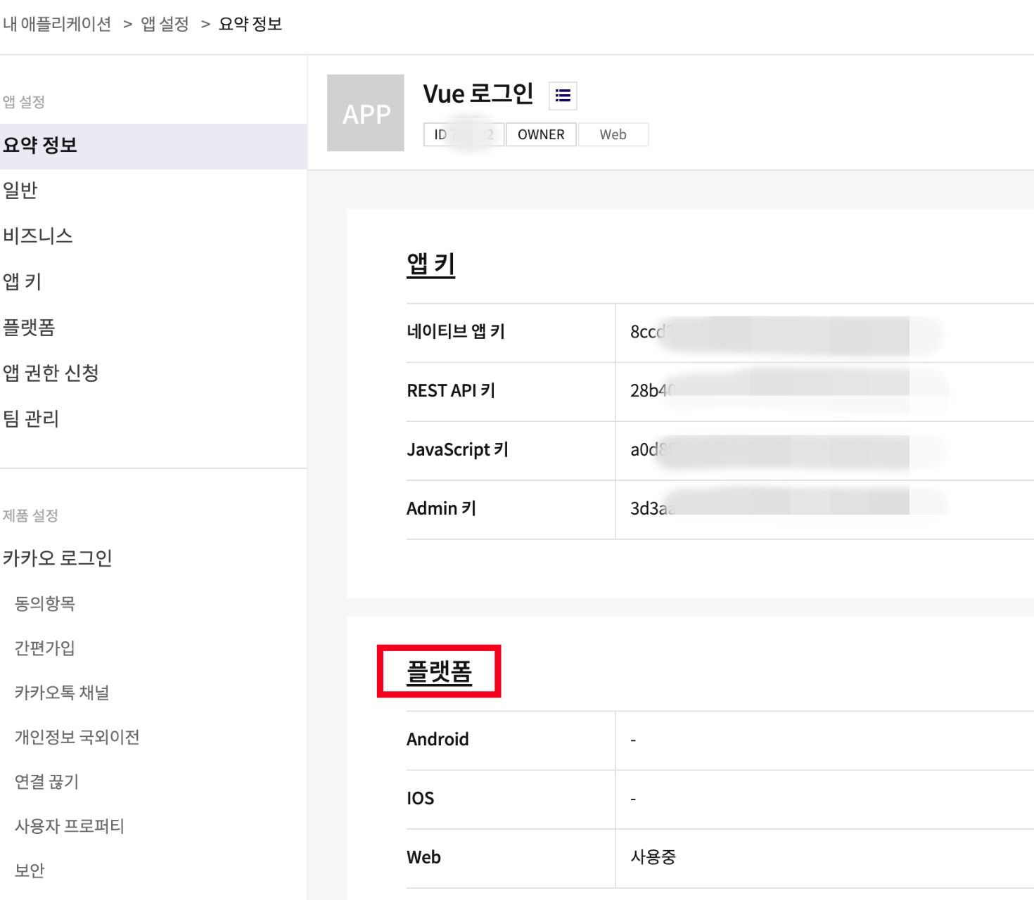The image size is (1034, 900).
Task: Click the 앱 설정 sidebar section header
Action: (24, 102)
